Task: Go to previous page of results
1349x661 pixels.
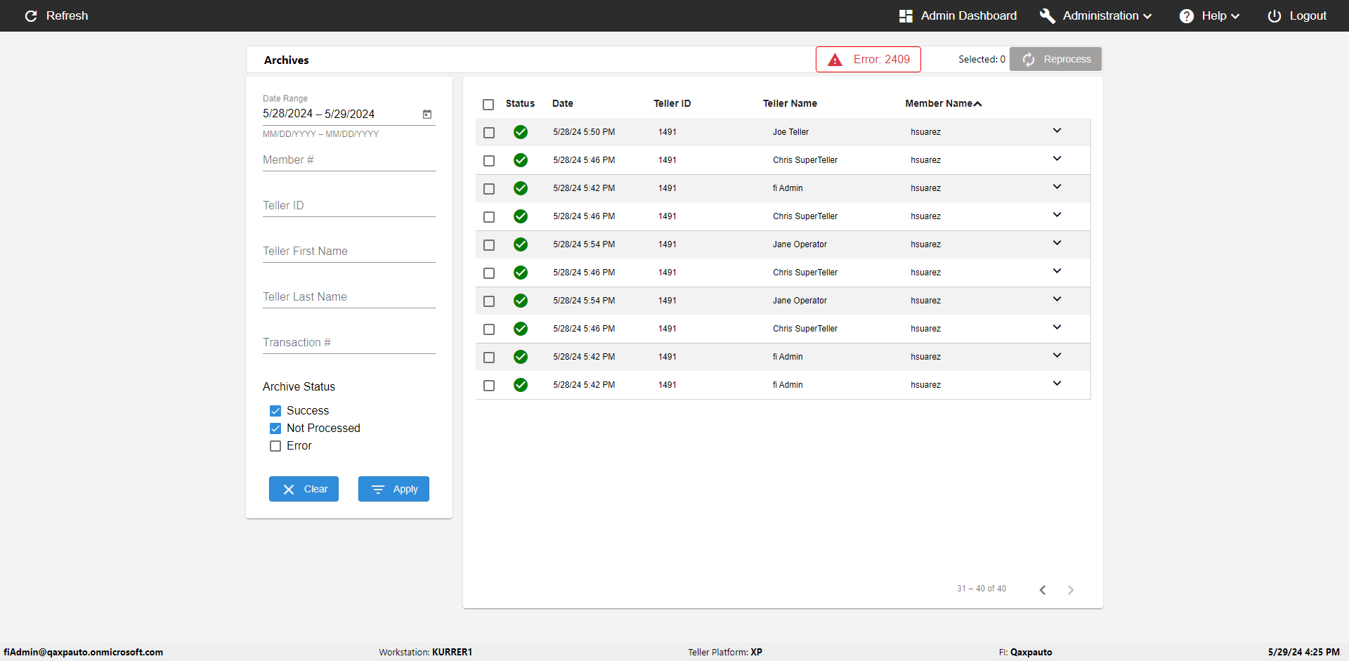Action: (x=1043, y=590)
